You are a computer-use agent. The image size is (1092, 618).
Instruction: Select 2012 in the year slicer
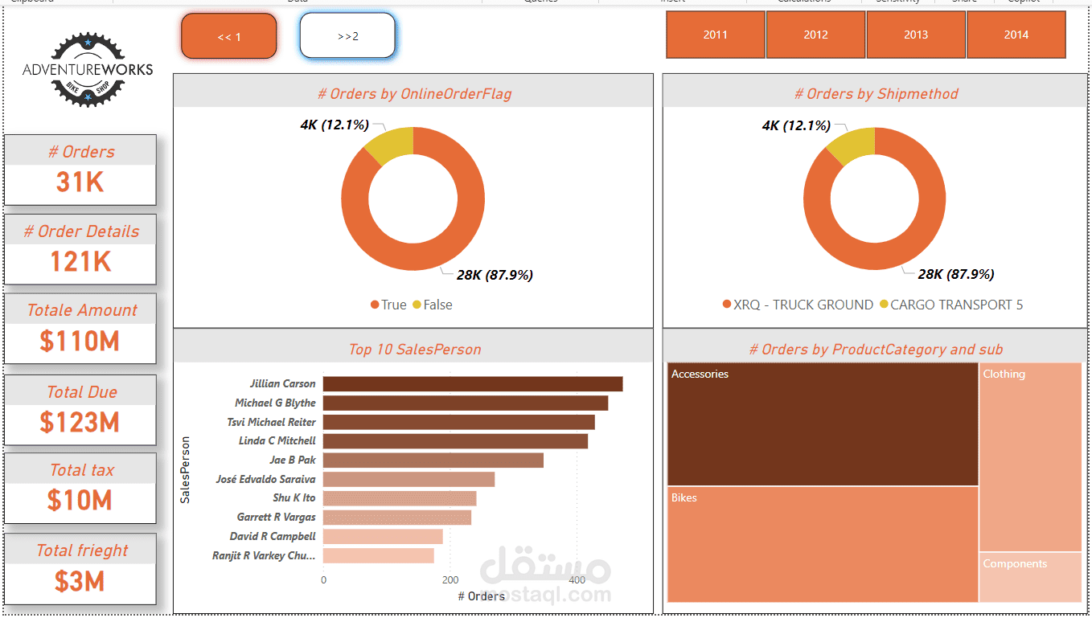(815, 35)
